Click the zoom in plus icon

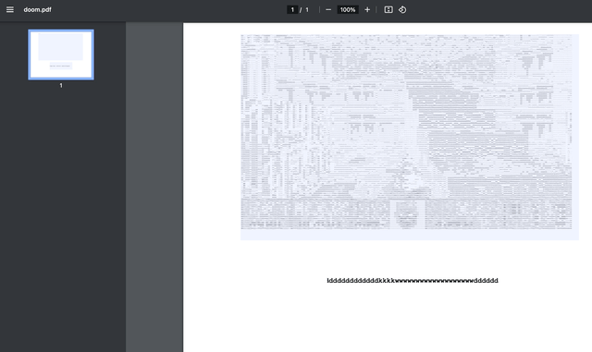pyautogui.click(x=367, y=10)
